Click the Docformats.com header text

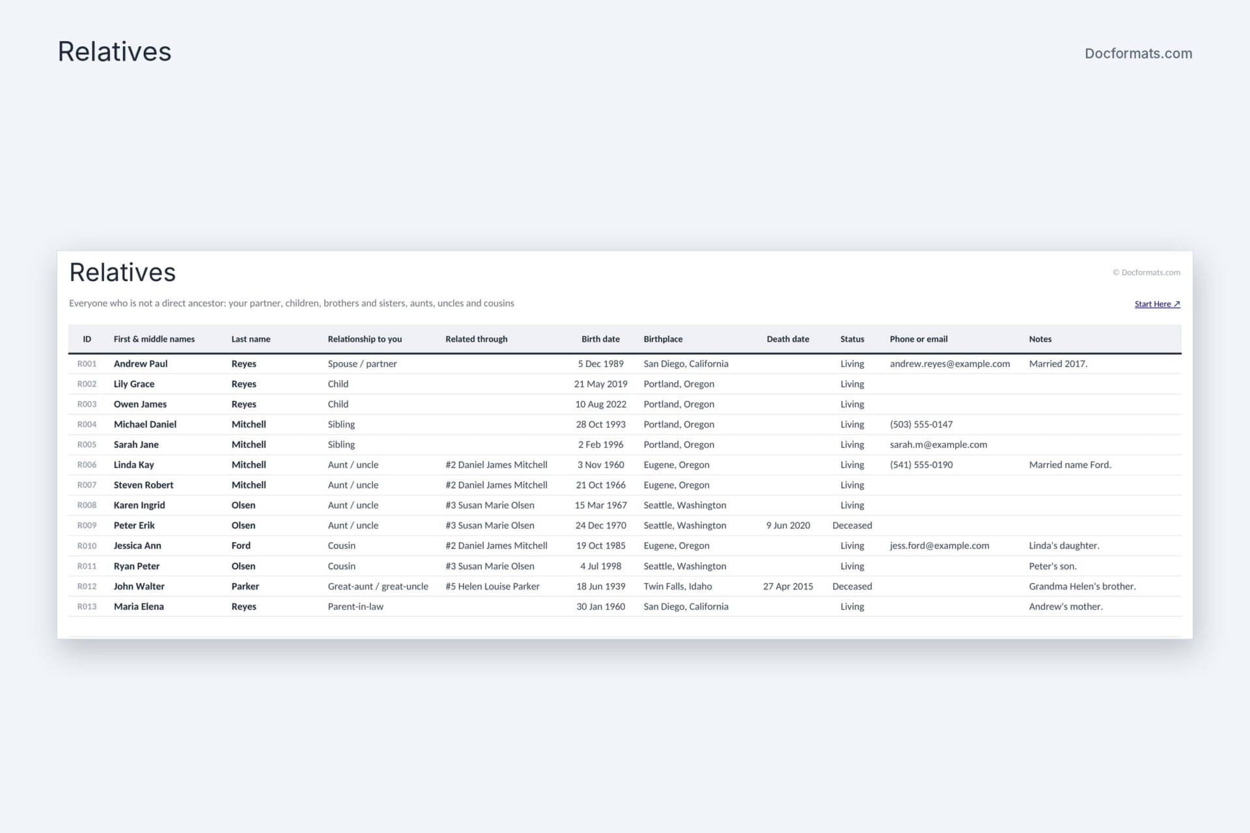tap(1138, 53)
